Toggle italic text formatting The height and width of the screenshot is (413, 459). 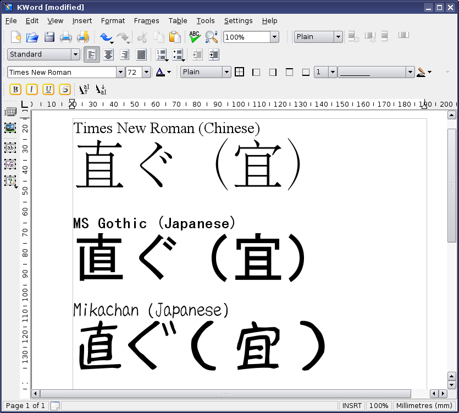32,90
